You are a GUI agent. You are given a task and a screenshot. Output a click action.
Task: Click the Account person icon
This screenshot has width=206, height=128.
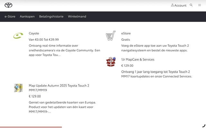tap(173, 5)
